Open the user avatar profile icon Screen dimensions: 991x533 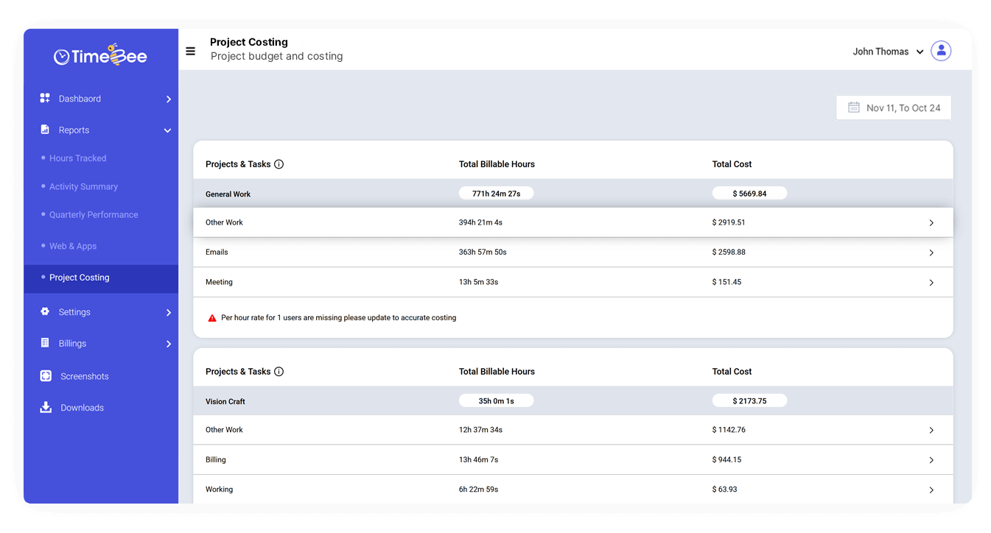(941, 51)
